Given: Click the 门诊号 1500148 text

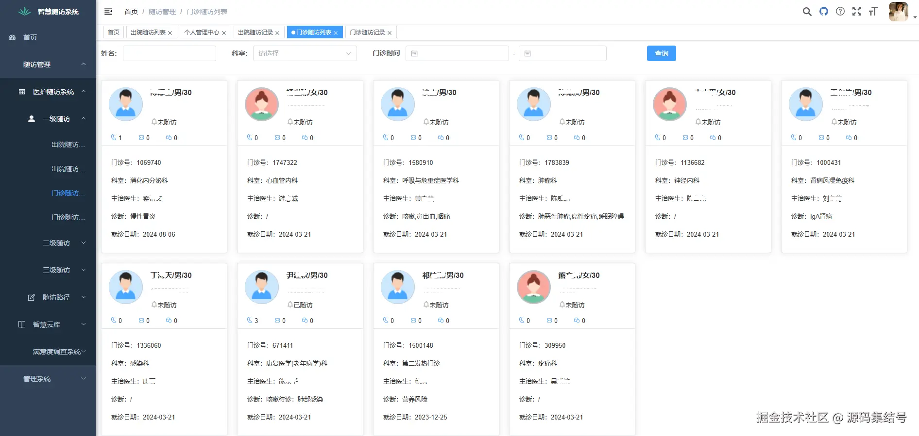Looking at the screenshot, I should tap(408, 345).
